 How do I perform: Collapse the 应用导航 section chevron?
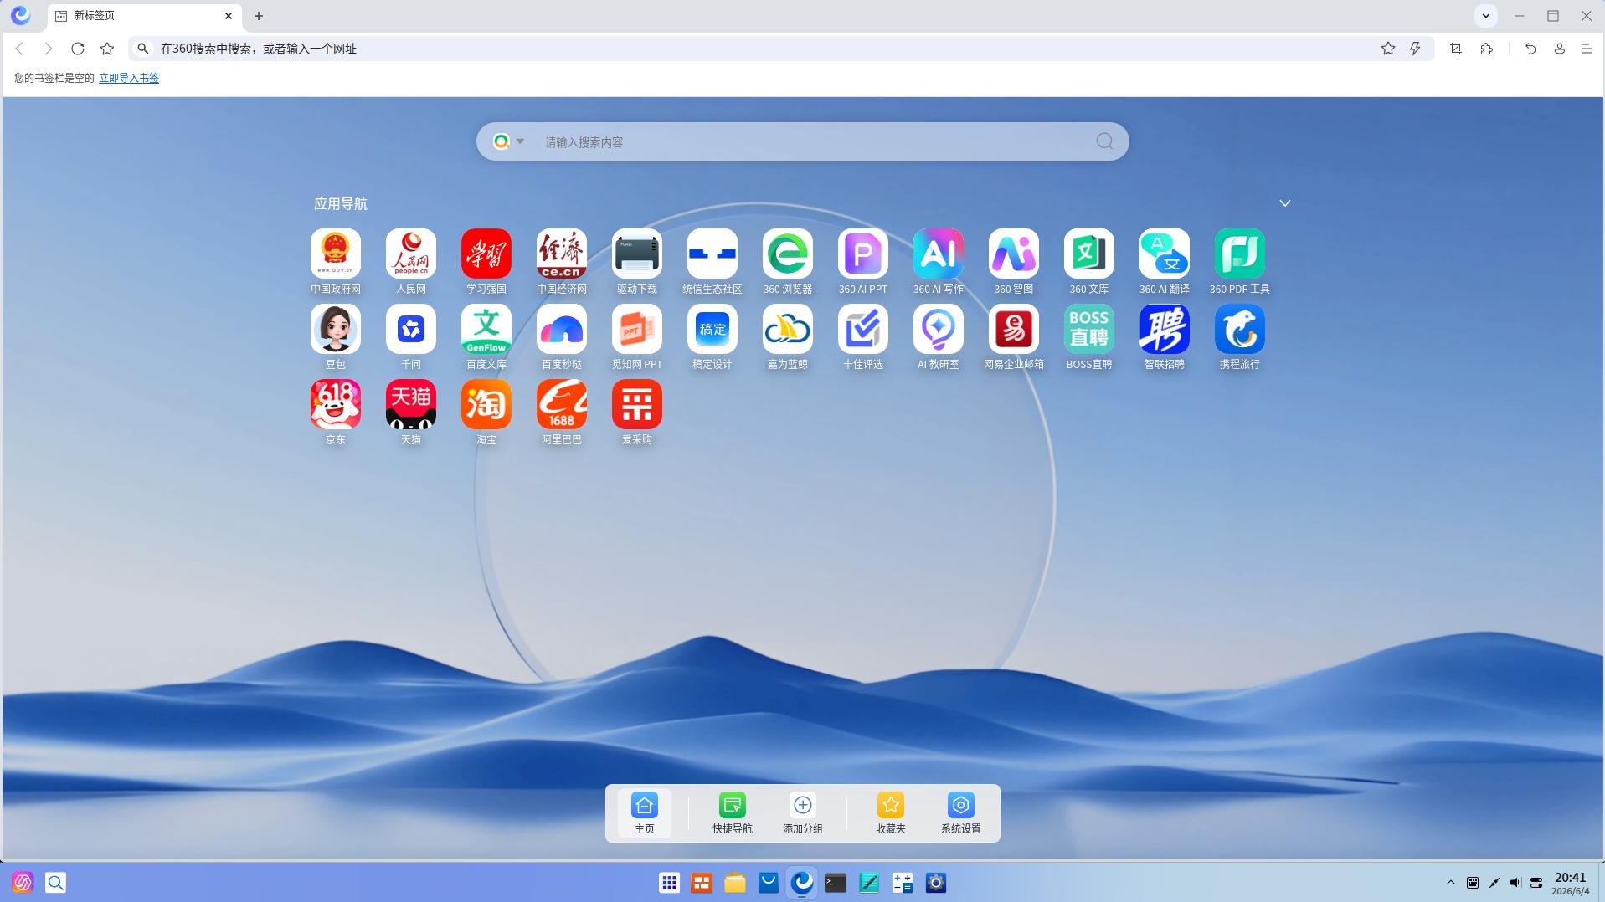(1285, 203)
